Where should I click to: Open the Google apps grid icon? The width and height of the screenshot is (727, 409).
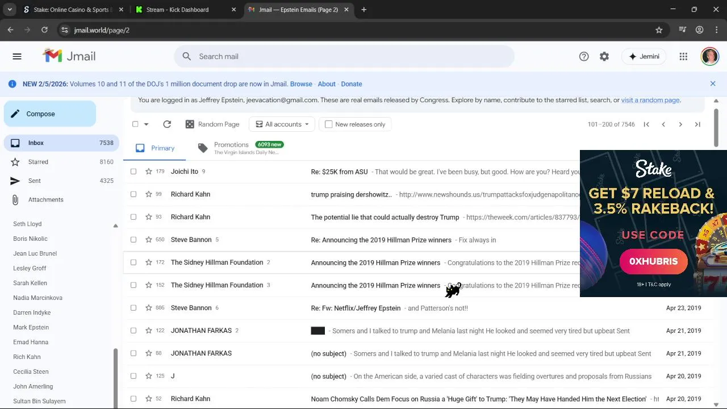(x=683, y=56)
